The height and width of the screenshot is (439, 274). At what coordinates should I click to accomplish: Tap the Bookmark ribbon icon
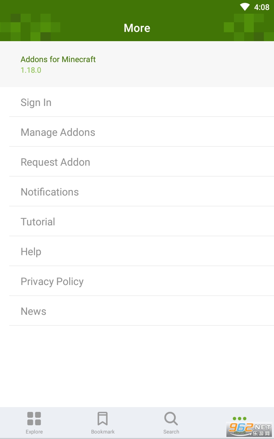point(102,418)
